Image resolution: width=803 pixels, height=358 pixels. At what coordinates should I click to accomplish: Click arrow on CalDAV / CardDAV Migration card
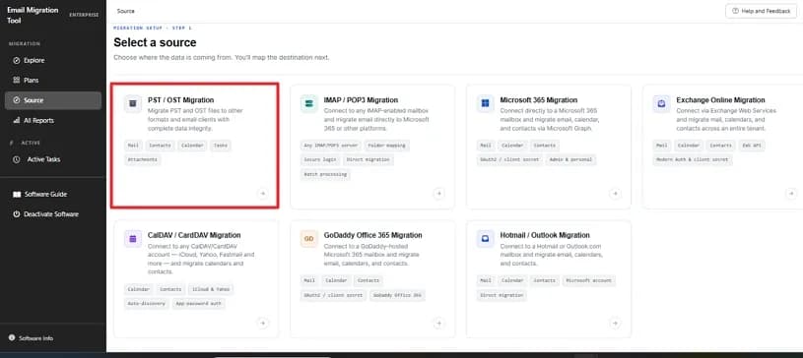click(x=263, y=324)
